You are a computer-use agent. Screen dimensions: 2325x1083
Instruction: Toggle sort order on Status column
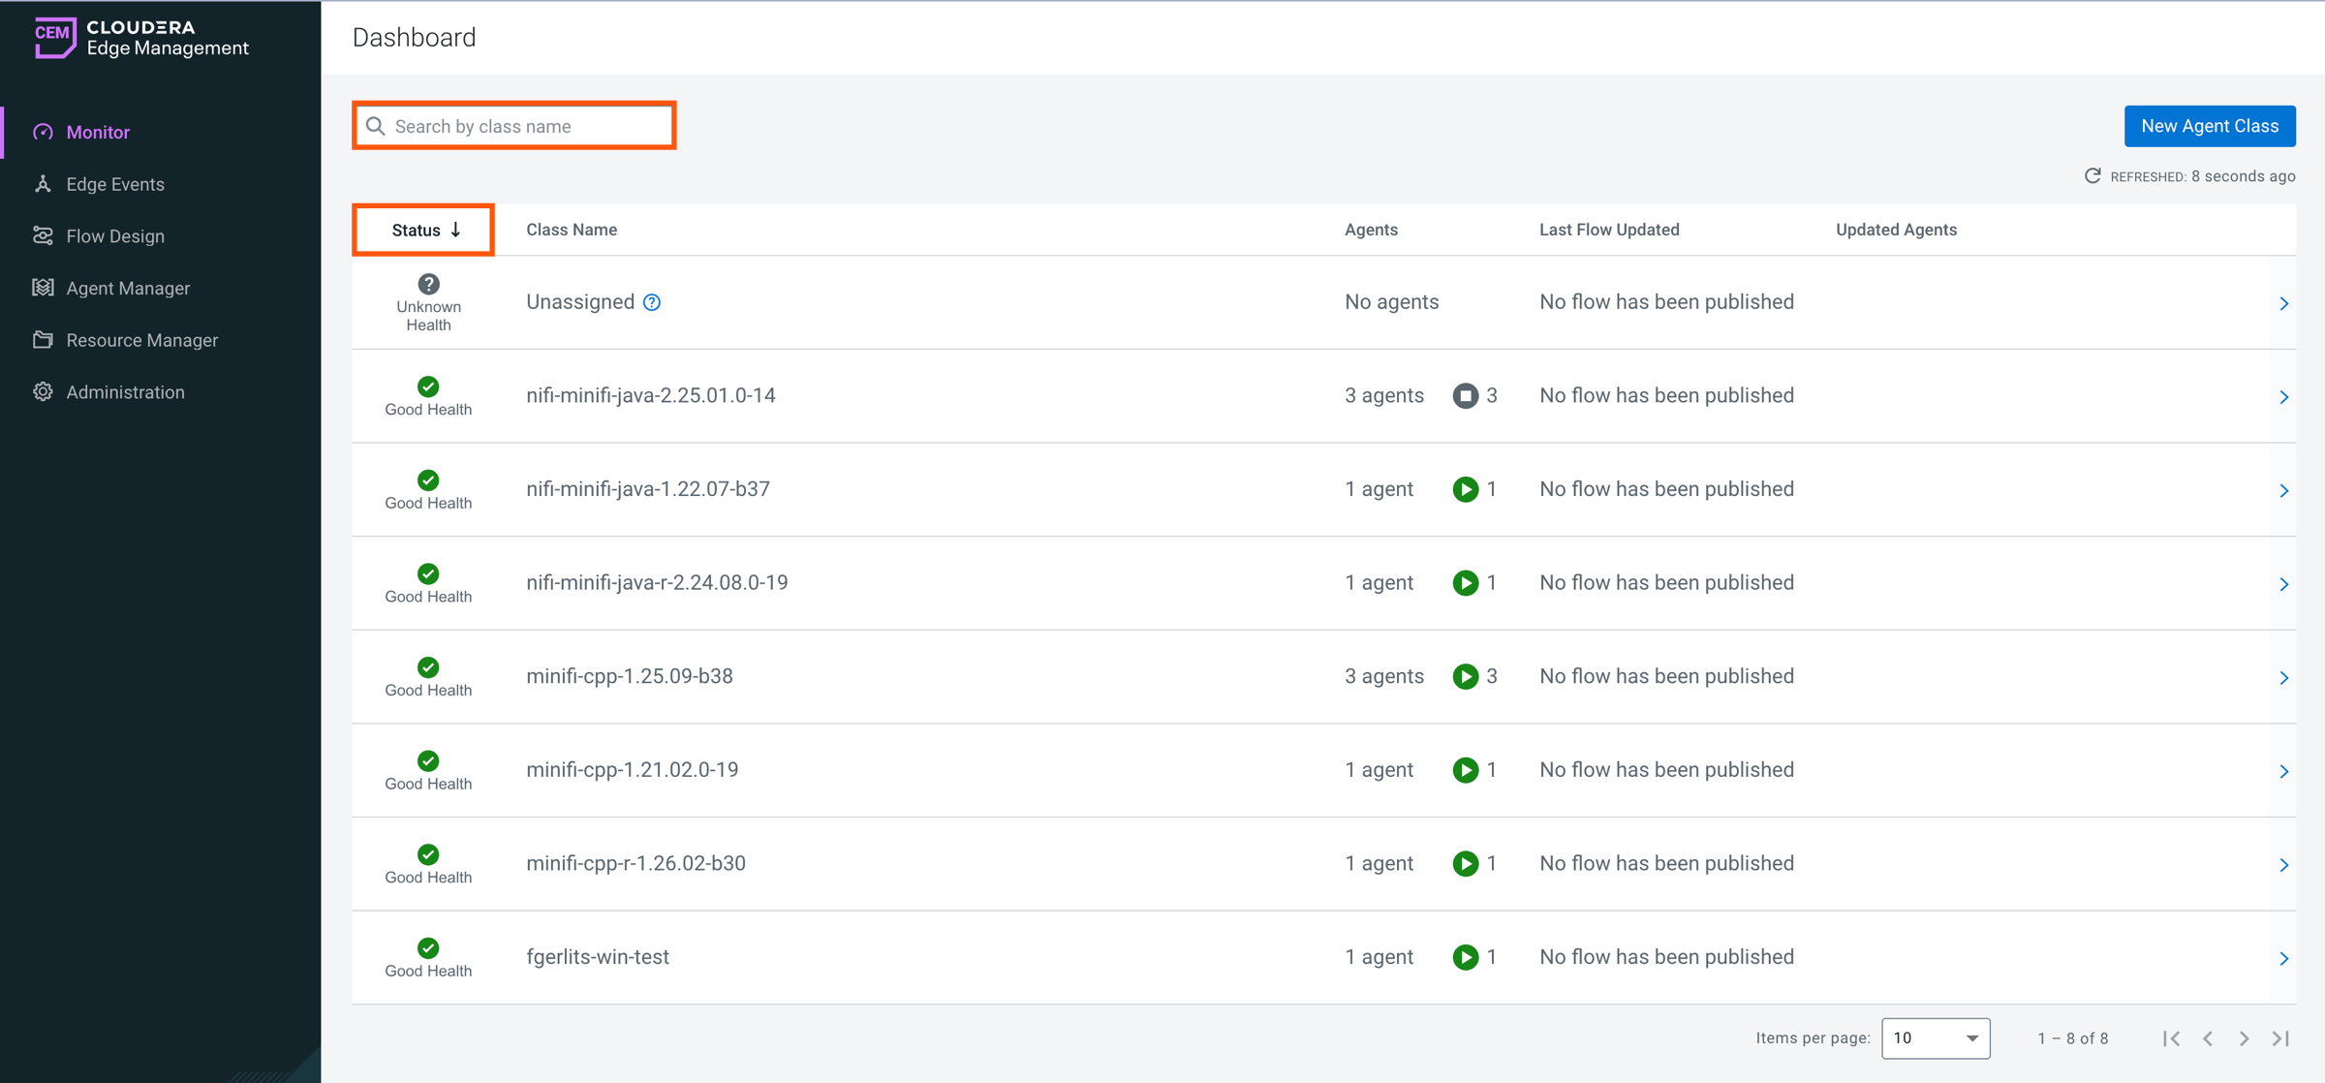click(425, 230)
